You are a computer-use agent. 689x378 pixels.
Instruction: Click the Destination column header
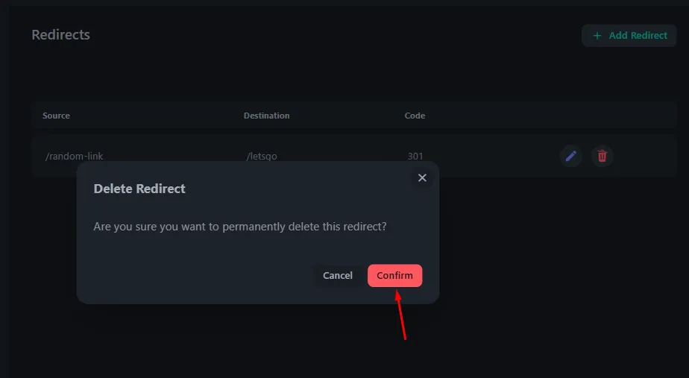[266, 116]
